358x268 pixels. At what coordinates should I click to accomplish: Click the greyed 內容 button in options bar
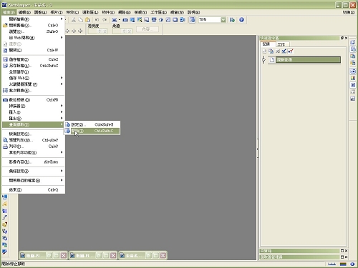click(147, 29)
